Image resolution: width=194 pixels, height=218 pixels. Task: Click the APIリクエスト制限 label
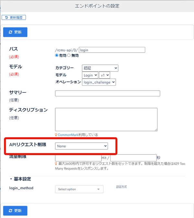point(28,145)
